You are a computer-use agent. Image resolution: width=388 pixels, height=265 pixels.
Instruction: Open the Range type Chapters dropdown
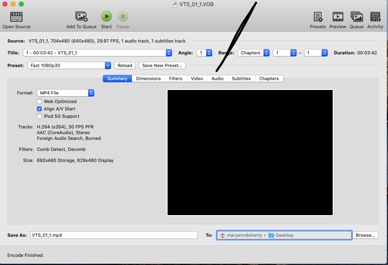click(x=254, y=53)
